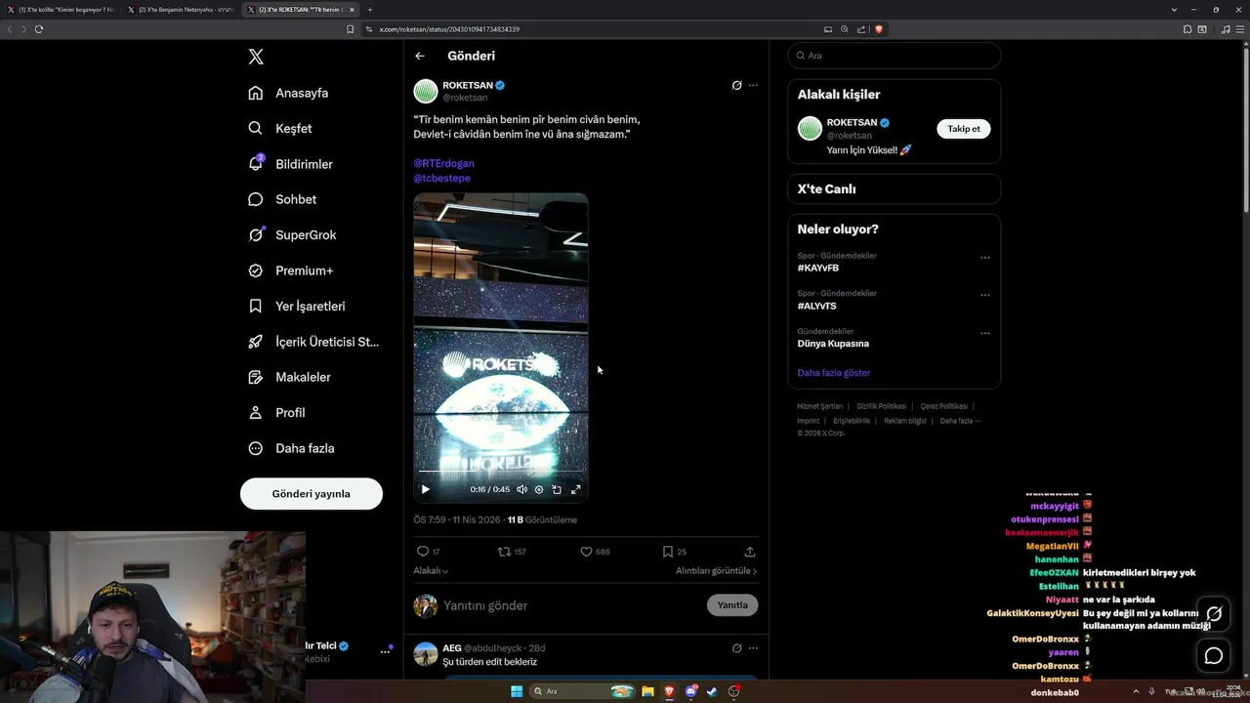Open Sohbet messages section
This screenshot has width=1250, height=703.
[x=282, y=199]
